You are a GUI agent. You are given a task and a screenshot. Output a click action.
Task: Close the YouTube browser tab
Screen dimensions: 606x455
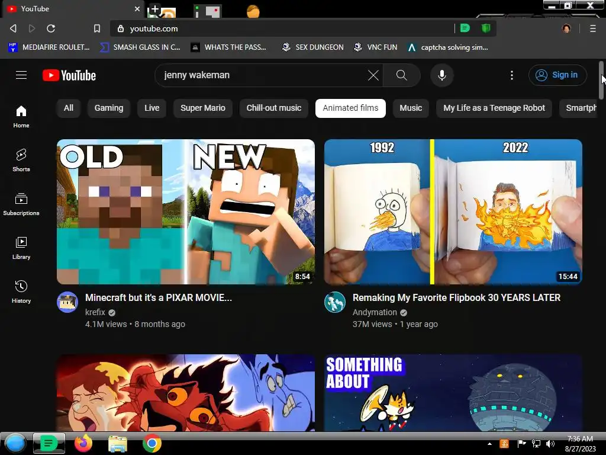pyautogui.click(x=137, y=8)
